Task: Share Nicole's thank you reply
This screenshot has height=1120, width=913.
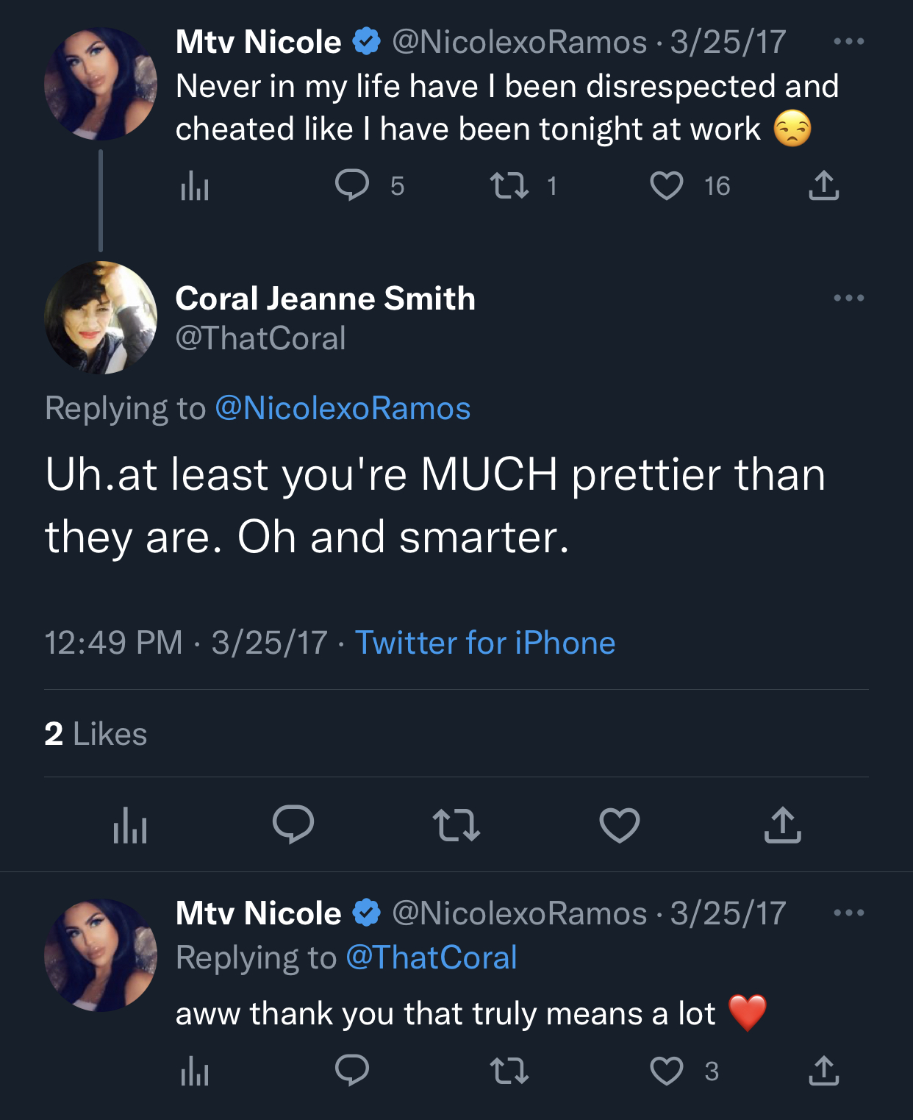Action: click(823, 1071)
